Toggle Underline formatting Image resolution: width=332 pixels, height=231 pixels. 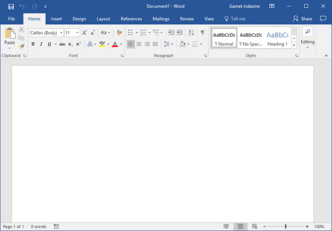pyautogui.click(x=49, y=44)
